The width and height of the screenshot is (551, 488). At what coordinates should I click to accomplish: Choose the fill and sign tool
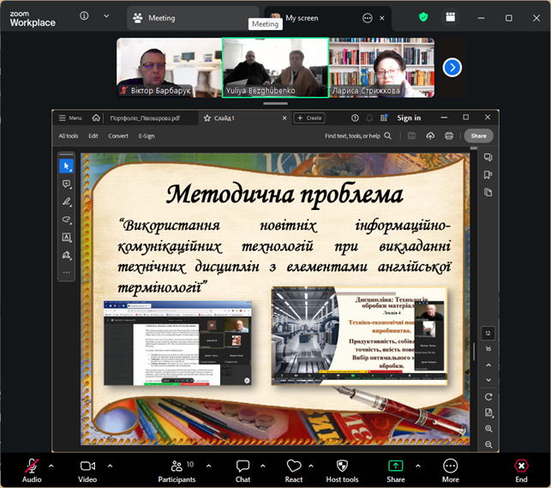tap(67, 255)
